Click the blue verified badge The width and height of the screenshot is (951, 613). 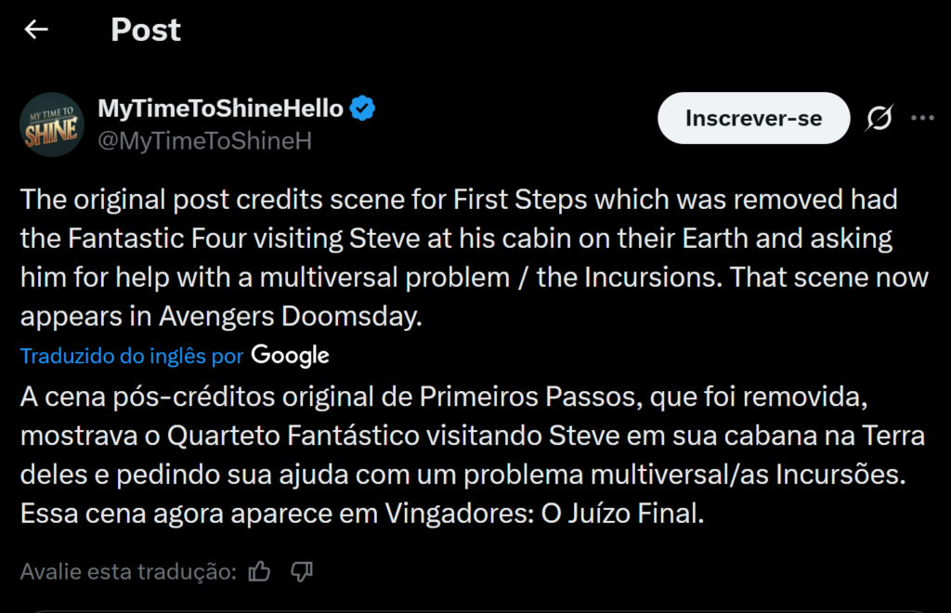pyautogui.click(x=360, y=108)
